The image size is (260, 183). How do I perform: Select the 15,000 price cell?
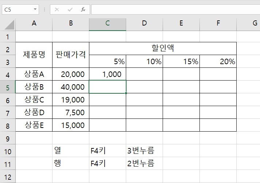coord(71,125)
